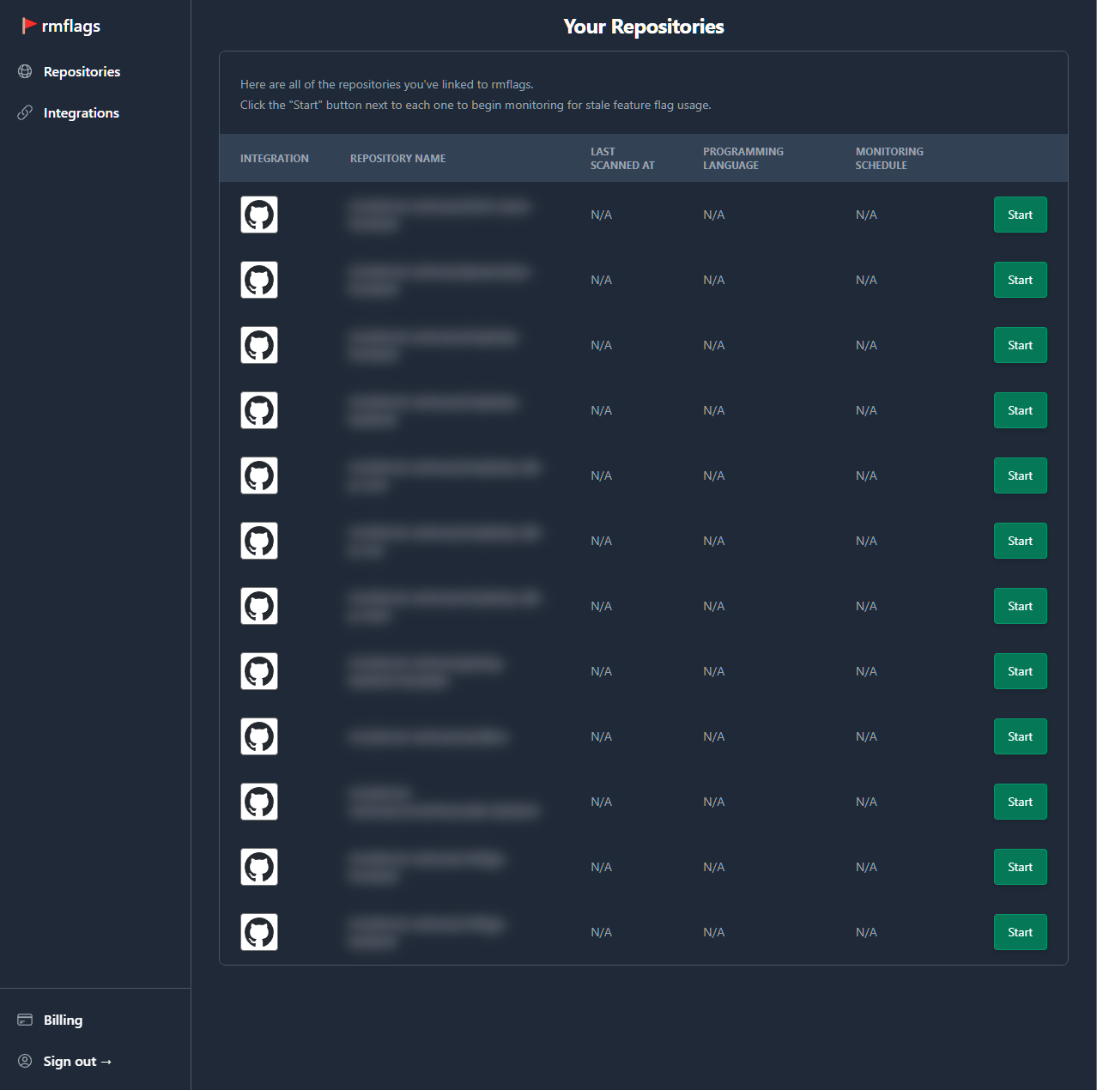Start monitoring the ninth repository
This screenshot has width=1097, height=1090.
1020,736
